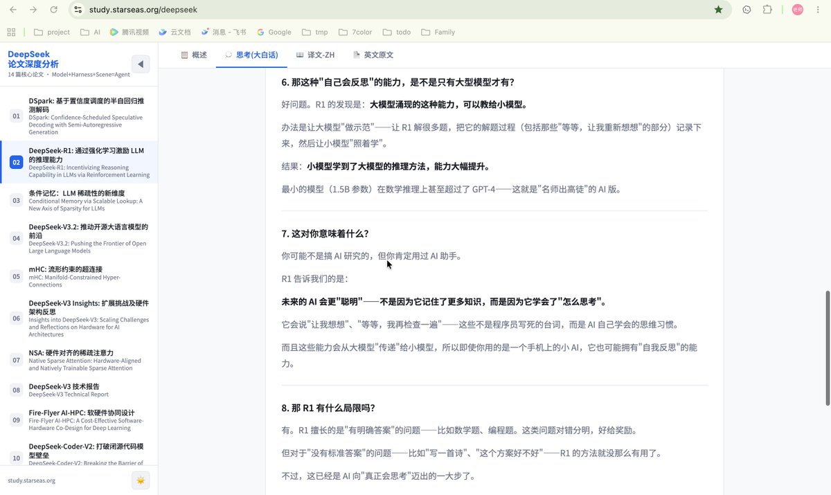The image size is (831, 495).
Task: Open the todo bookmark folder
Action: tap(397, 32)
